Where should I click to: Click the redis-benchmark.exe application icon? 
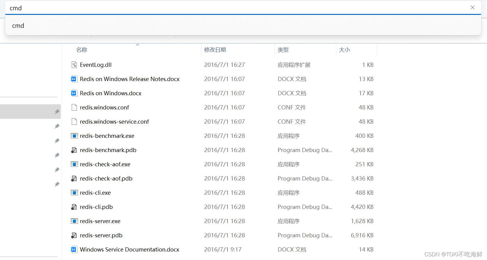[74, 136]
